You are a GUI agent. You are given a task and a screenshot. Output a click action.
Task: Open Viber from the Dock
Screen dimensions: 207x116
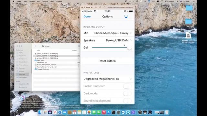tap(133, 112)
